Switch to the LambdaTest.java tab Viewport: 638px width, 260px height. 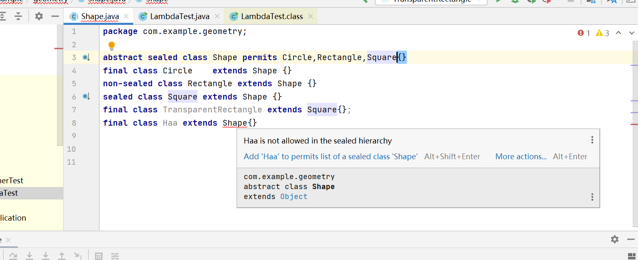point(179,17)
